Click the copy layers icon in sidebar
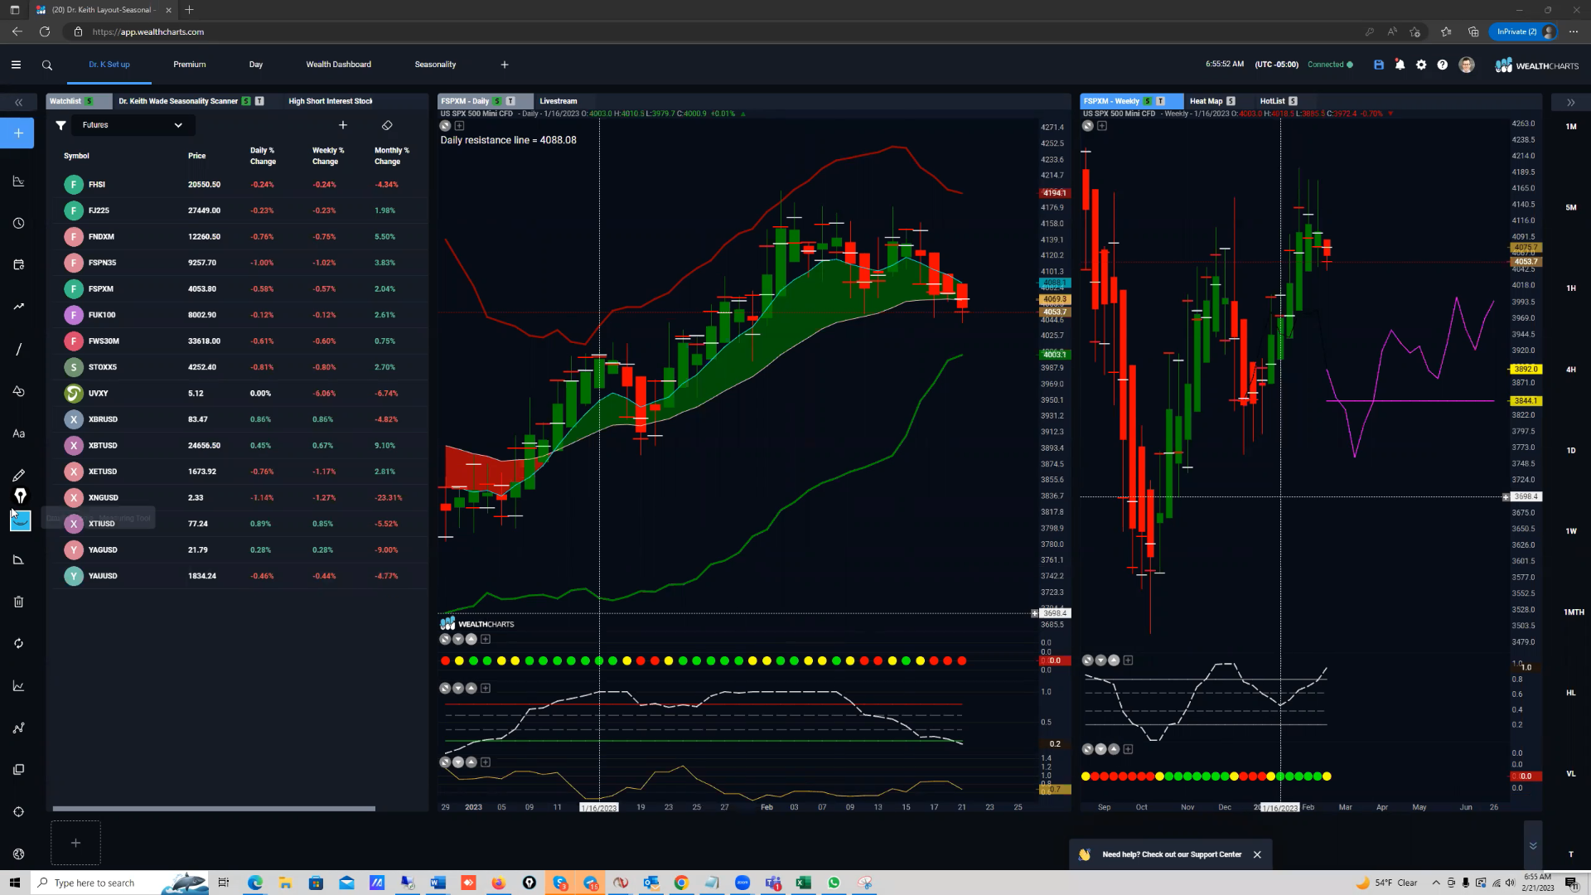 coord(18,770)
